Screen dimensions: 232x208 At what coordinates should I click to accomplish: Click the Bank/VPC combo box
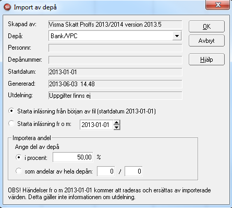pyautogui.click(x=115, y=36)
